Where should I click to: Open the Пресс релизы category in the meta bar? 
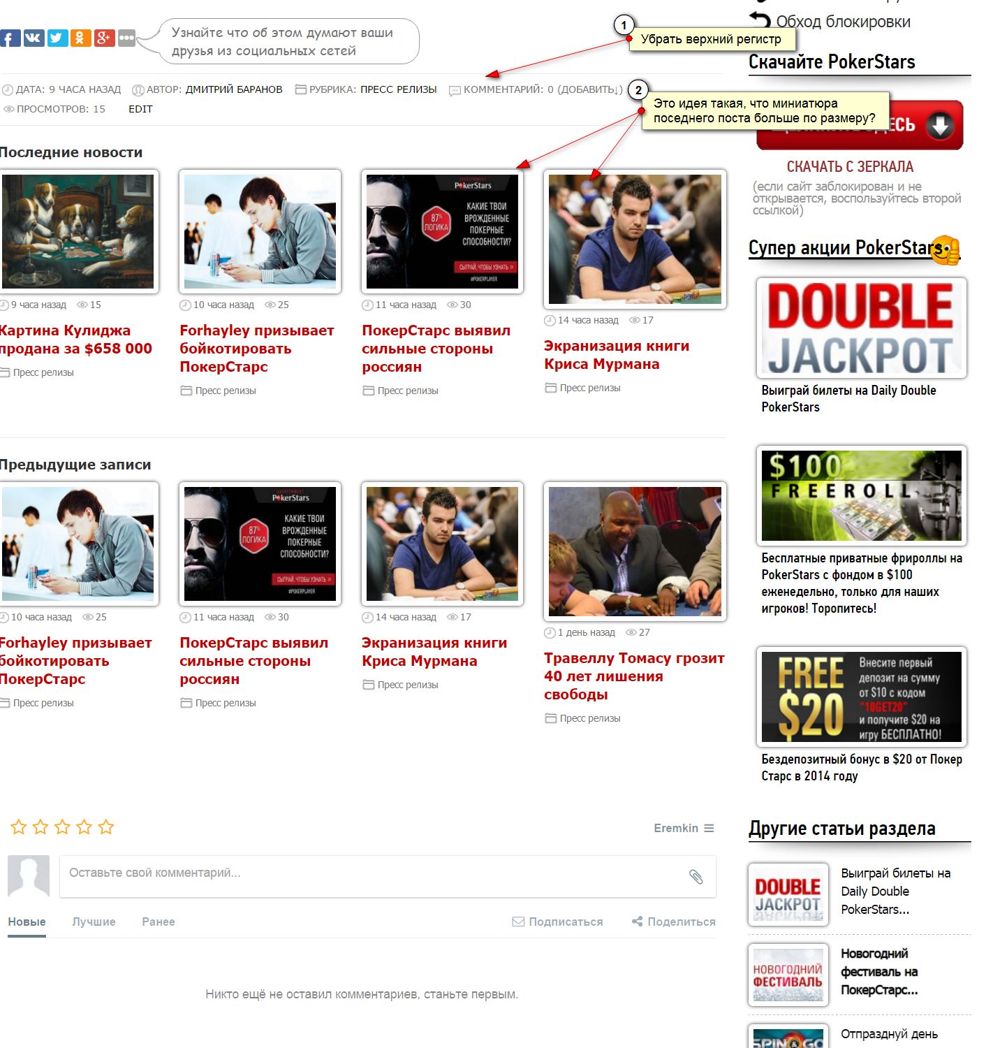(399, 89)
